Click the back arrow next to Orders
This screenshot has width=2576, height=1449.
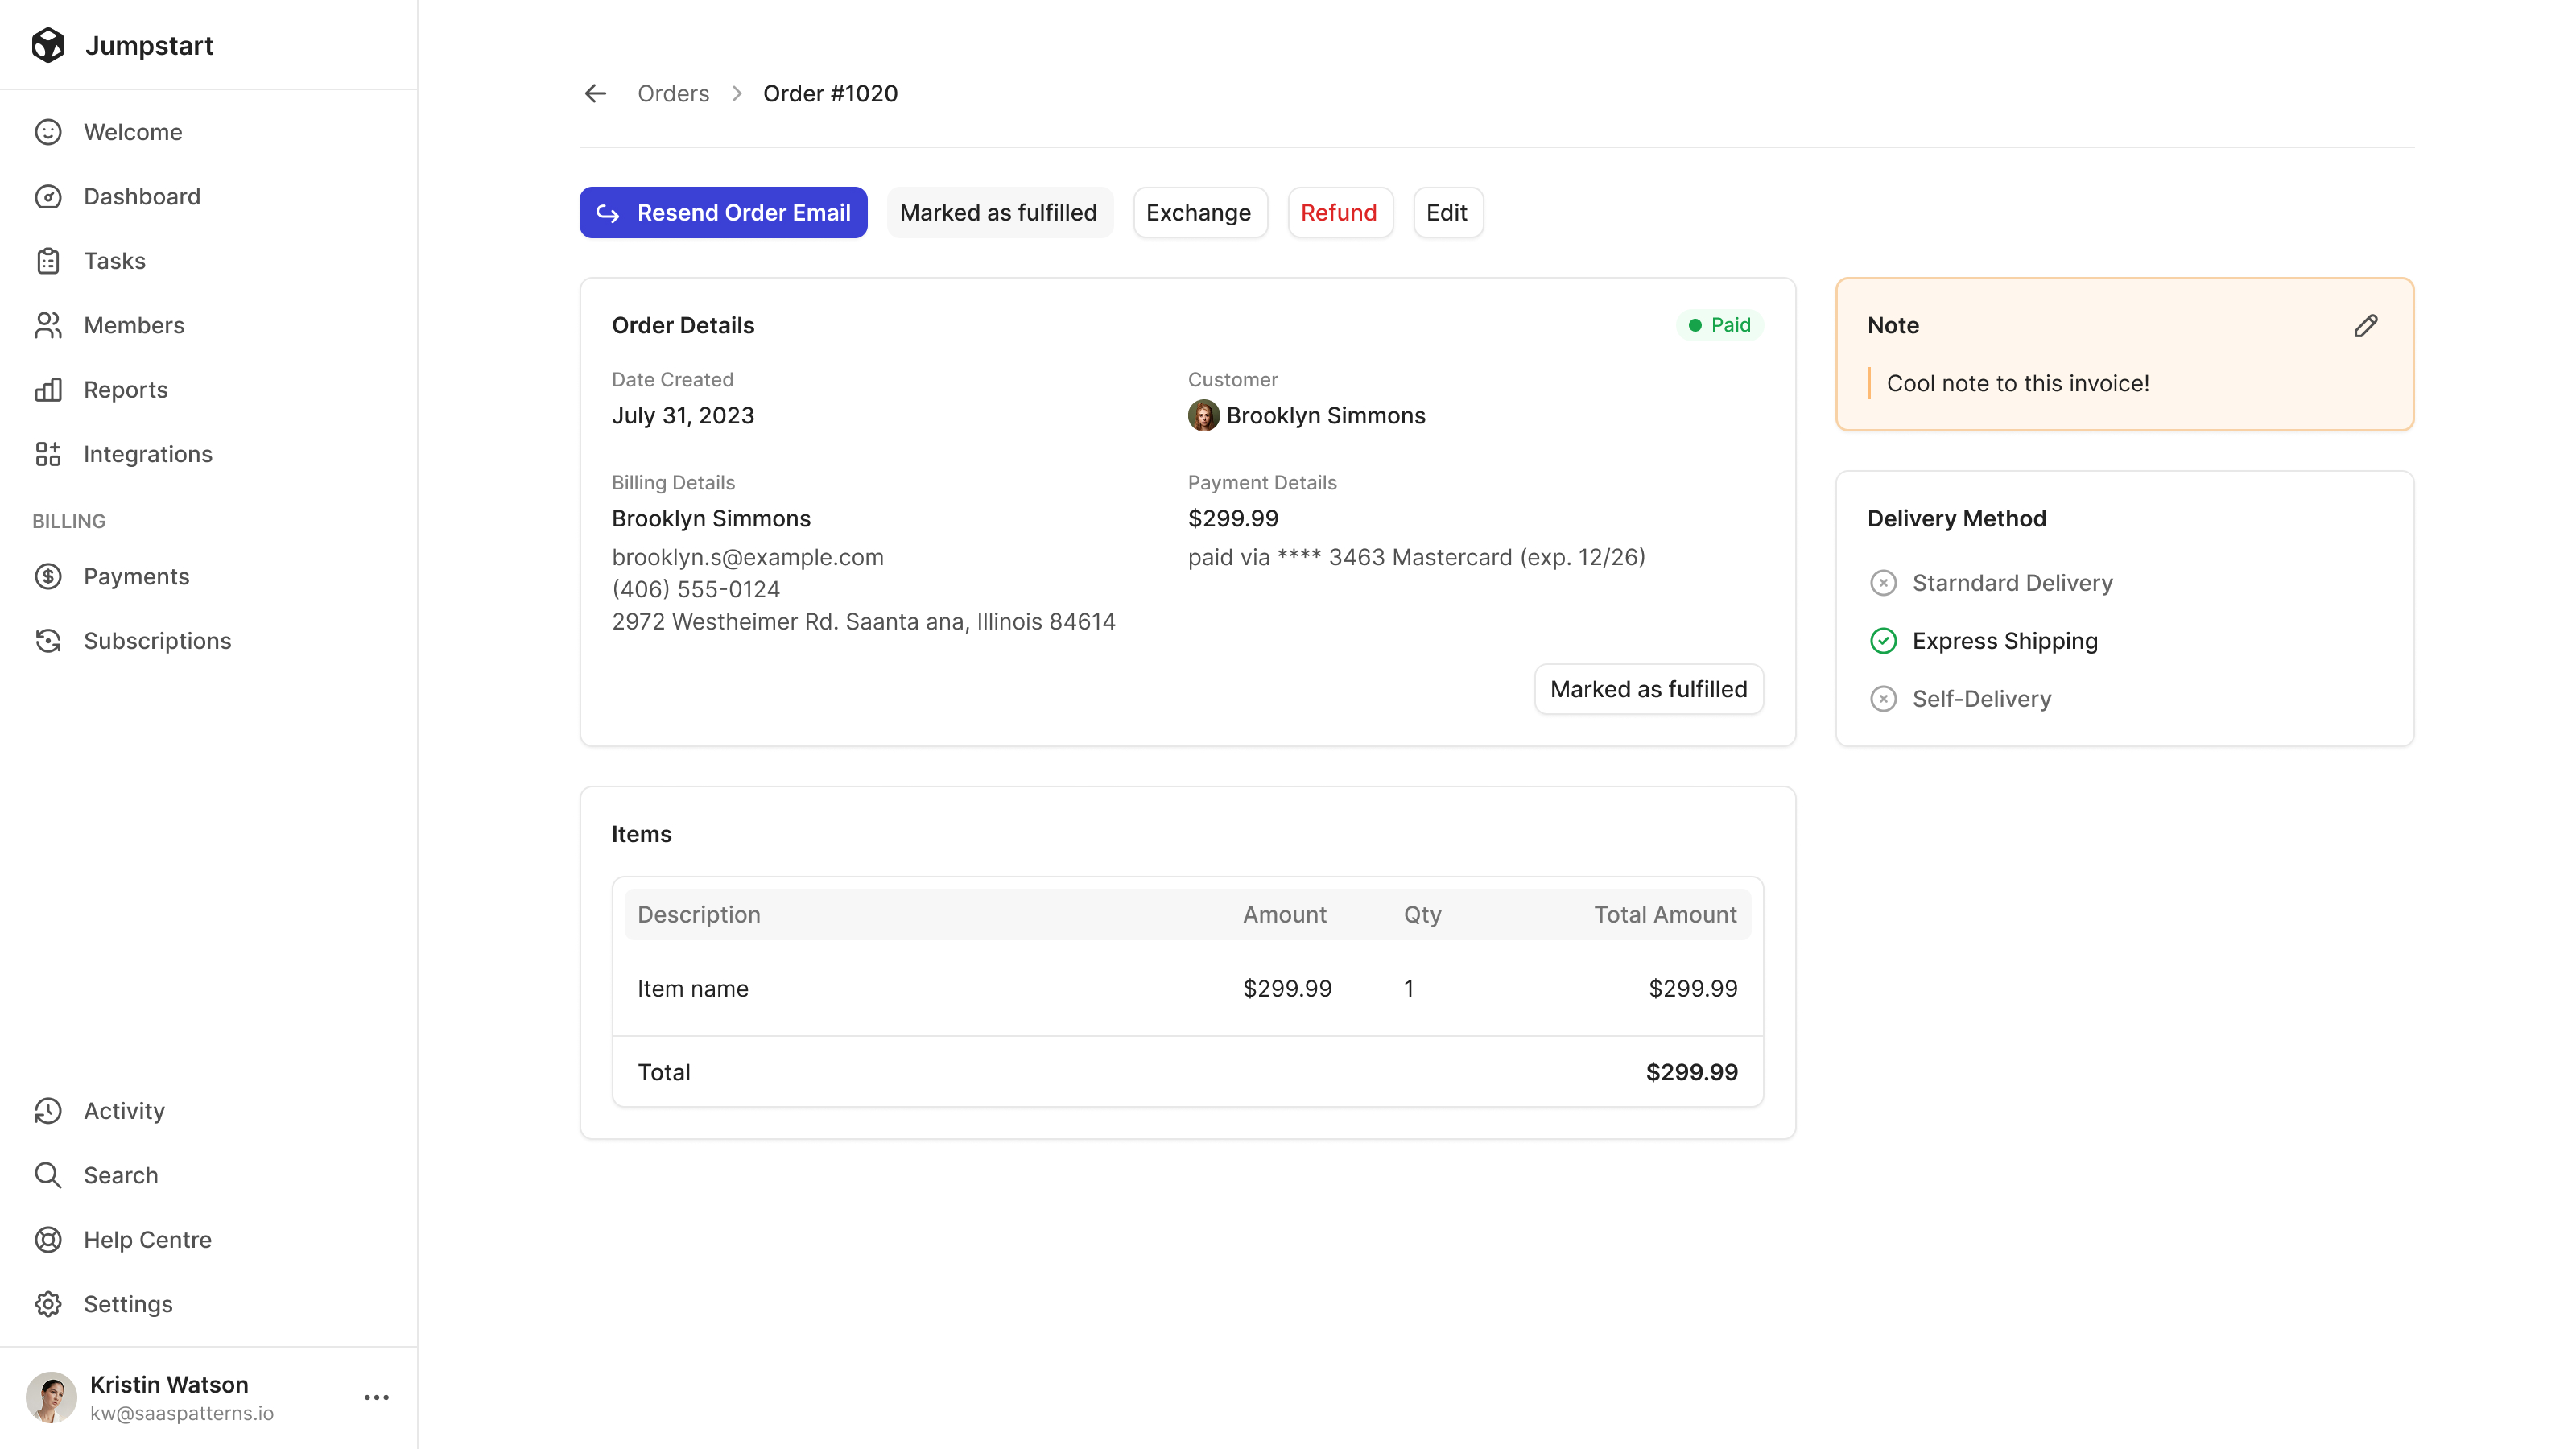pos(596,93)
